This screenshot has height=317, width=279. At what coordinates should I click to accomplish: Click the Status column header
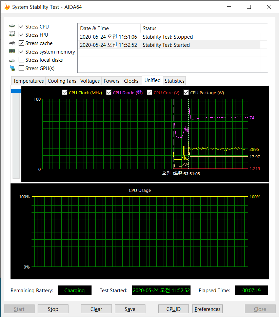click(x=200, y=28)
